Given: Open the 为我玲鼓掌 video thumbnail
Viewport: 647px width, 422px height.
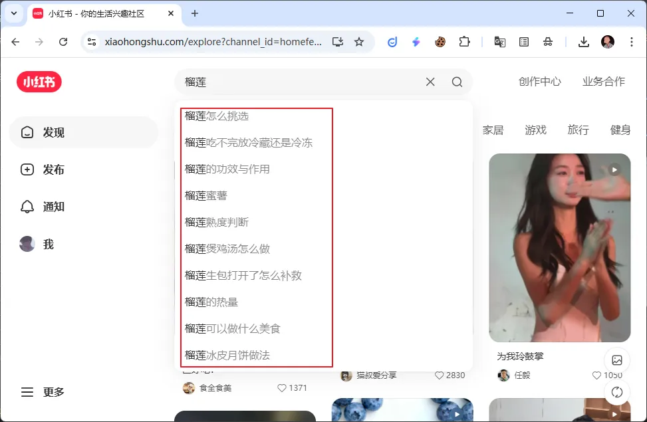Looking at the screenshot, I should (x=559, y=248).
